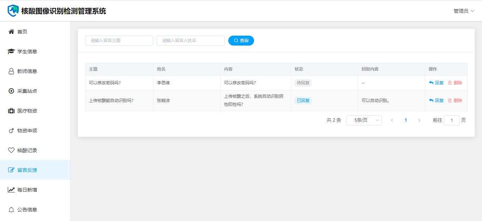Click the go-to page number box
The width and height of the screenshot is (482, 221).
(451, 120)
